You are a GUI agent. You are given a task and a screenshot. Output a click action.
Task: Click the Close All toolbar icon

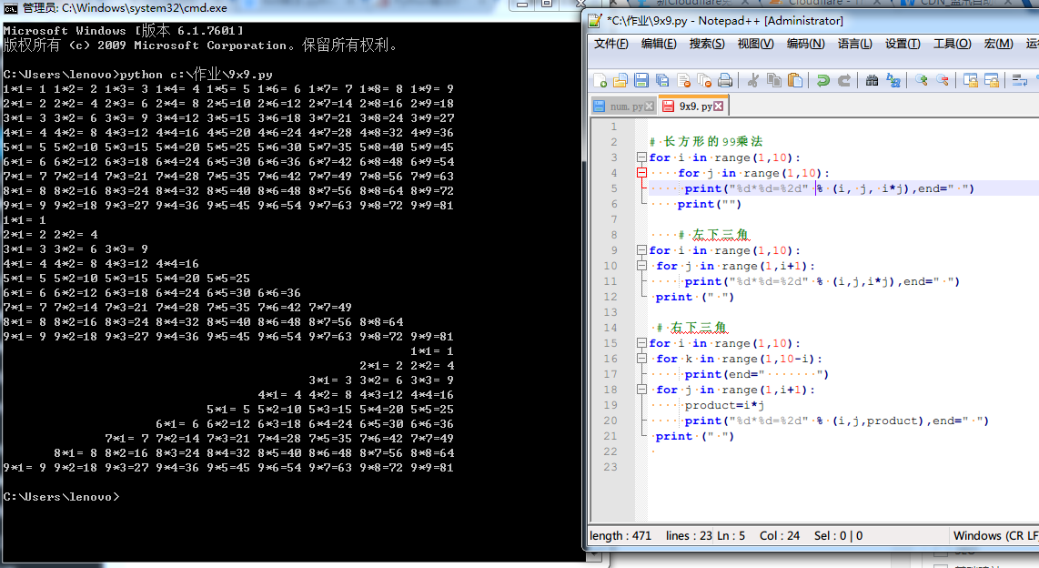[704, 81]
